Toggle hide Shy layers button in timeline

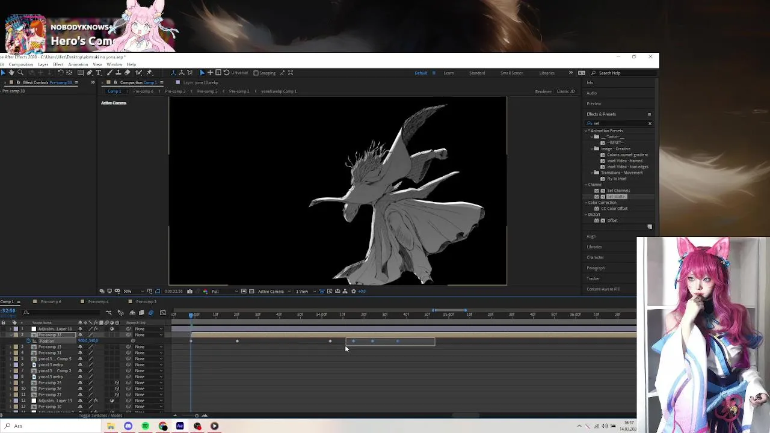pos(132,313)
